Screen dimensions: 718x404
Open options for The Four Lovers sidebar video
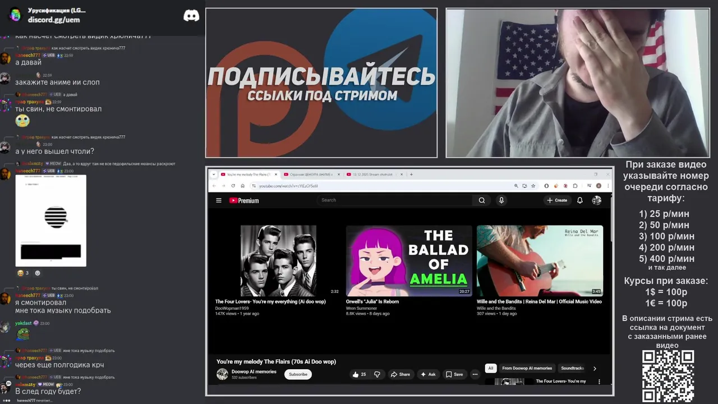click(599, 382)
